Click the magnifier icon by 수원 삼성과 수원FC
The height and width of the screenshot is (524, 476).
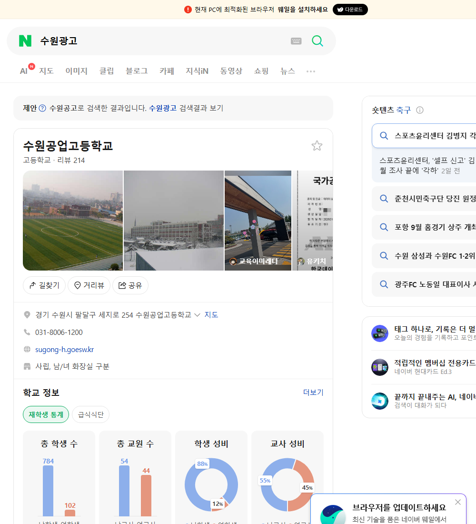point(384,256)
